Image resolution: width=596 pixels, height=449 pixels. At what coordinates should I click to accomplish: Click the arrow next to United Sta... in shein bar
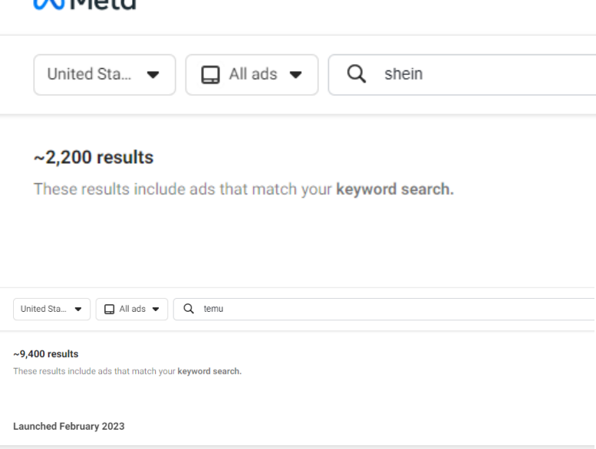(x=153, y=75)
